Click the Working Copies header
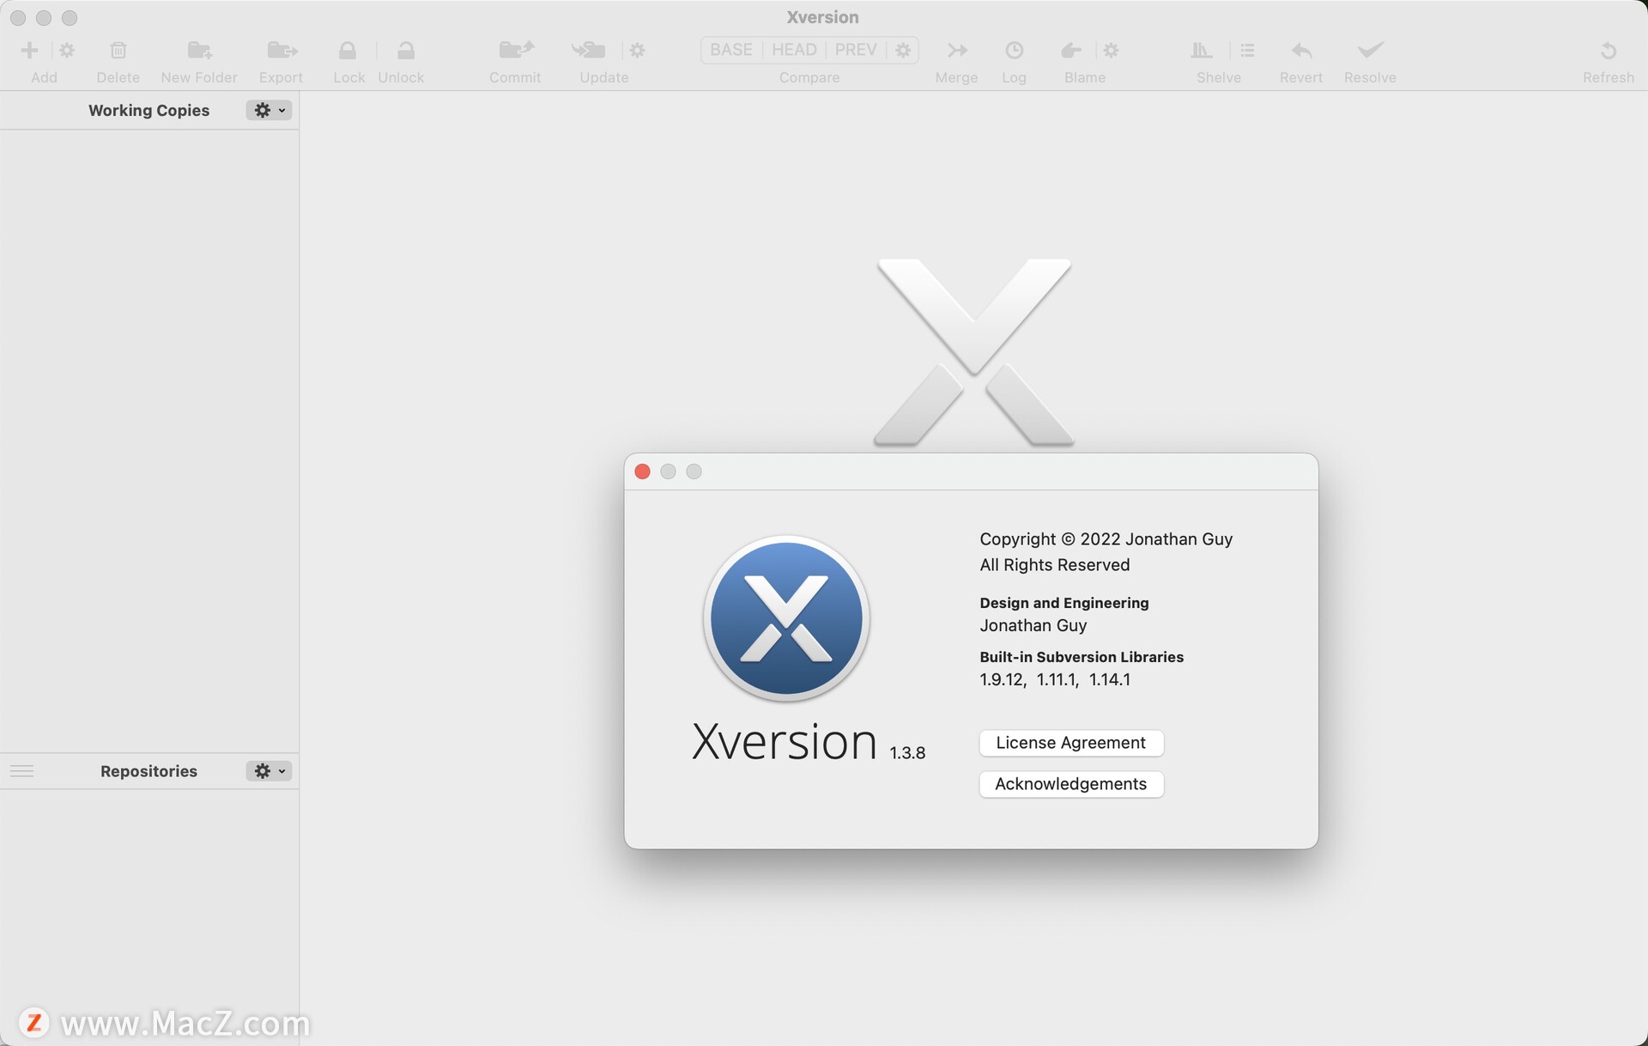The image size is (1648, 1046). point(148,110)
